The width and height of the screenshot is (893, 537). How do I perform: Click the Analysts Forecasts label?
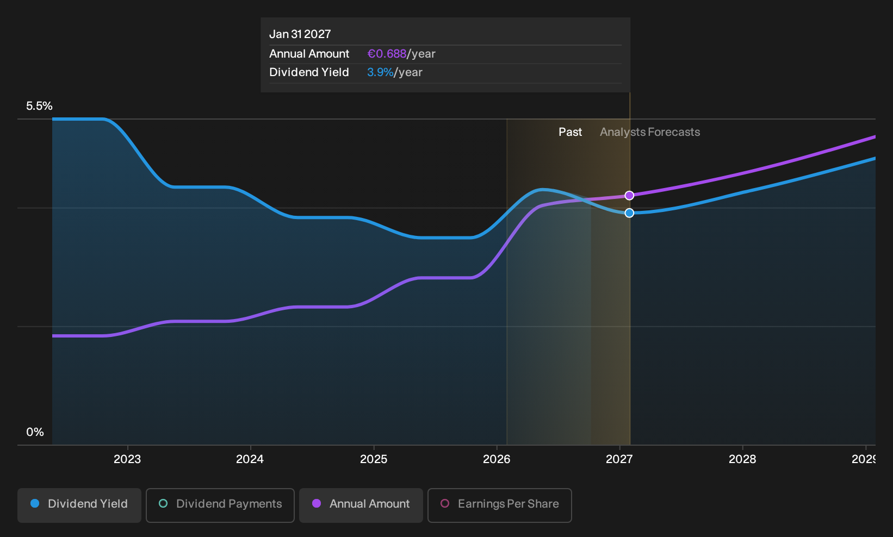[x=650, y=132]
